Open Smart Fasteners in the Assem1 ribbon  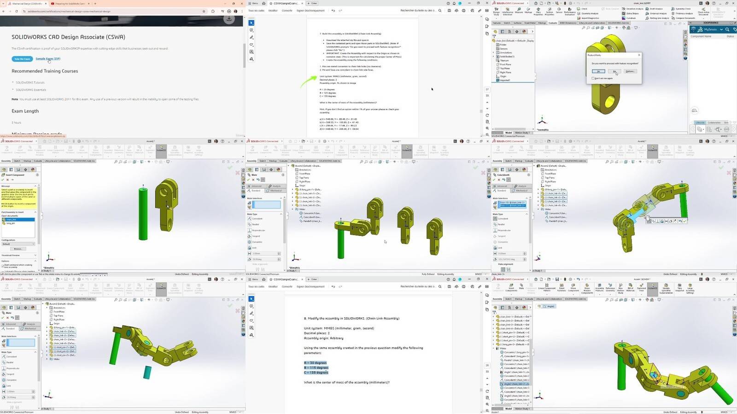(x=562, y=288)
